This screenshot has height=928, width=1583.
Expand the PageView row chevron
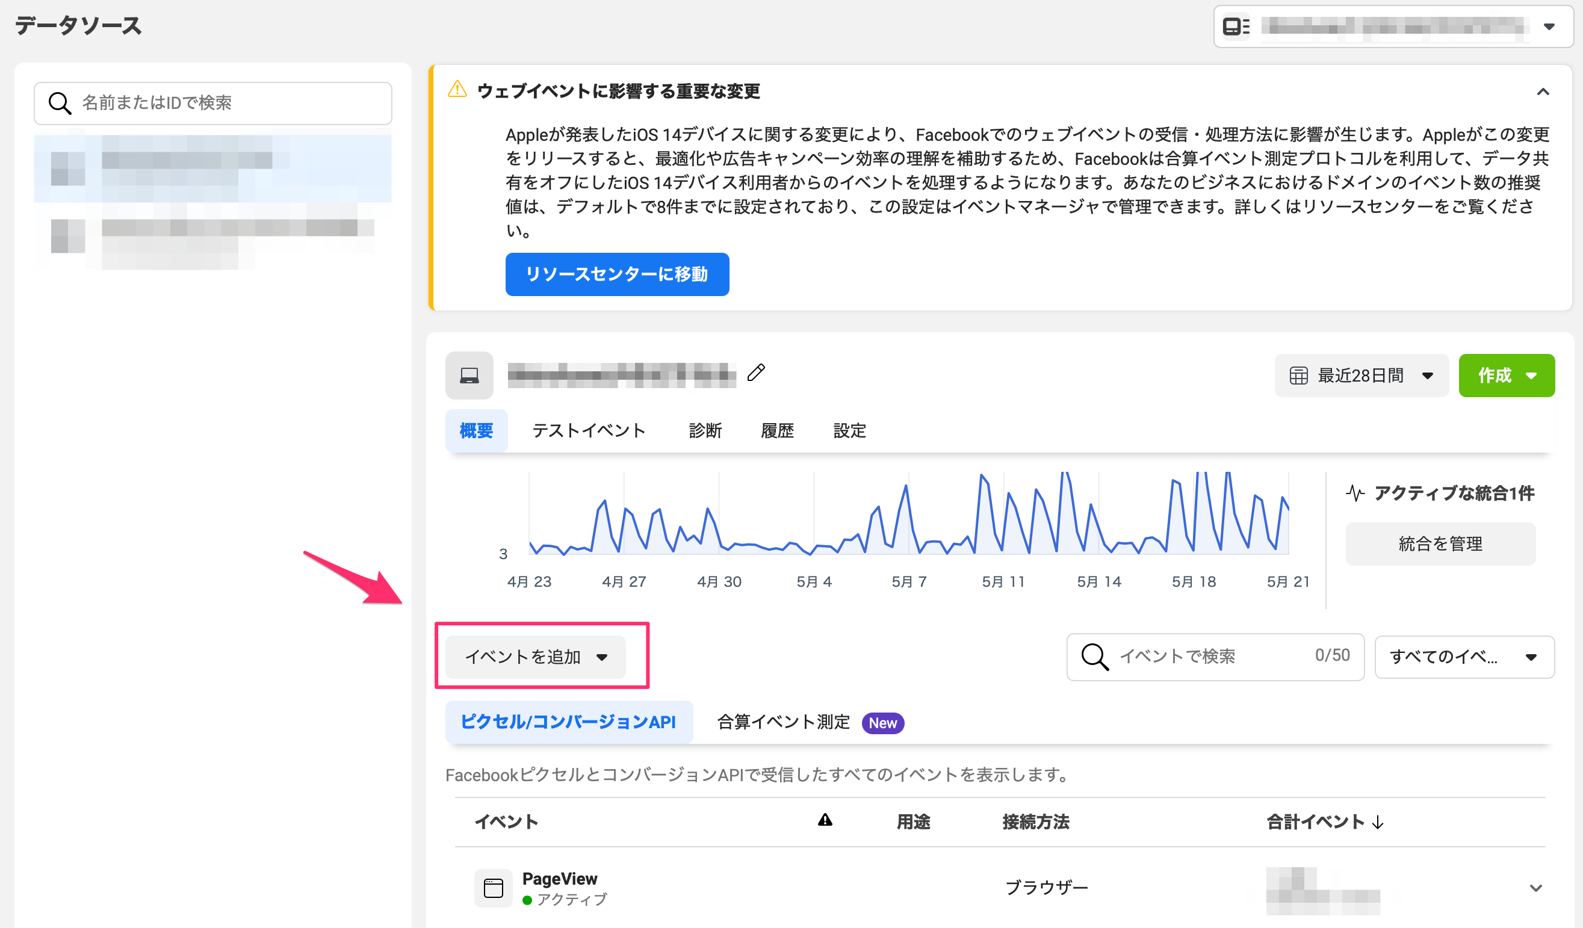[1535, 888]
